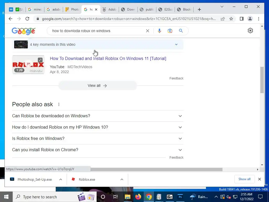Switch to the minec Google tab
269x202 pixels.
[x=35, y=9]
